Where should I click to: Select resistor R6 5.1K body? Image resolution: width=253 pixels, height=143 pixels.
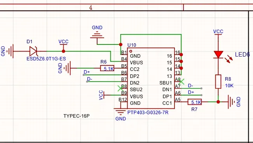click(x=107, y=68)
